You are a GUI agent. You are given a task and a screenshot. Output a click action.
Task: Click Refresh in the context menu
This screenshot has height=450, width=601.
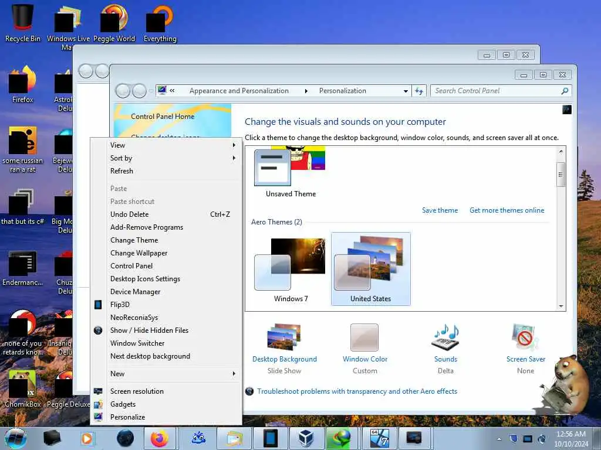pos(166,171)
